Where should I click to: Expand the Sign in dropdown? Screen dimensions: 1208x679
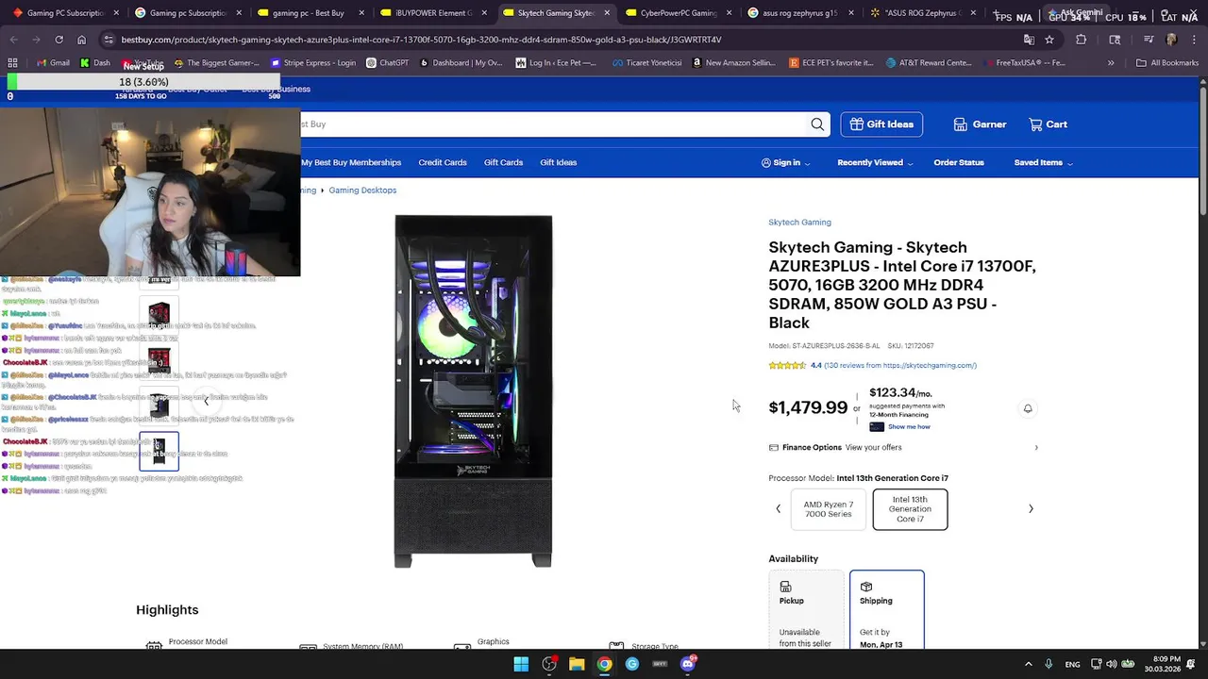(785, 162)
